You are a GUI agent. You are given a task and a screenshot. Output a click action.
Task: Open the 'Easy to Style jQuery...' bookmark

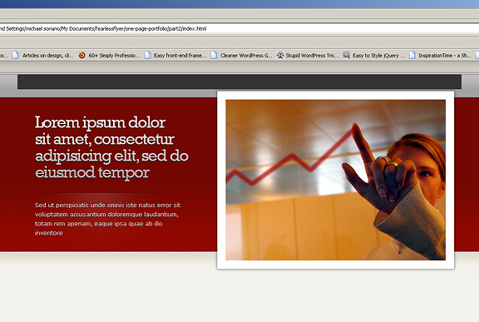(373, 55)
